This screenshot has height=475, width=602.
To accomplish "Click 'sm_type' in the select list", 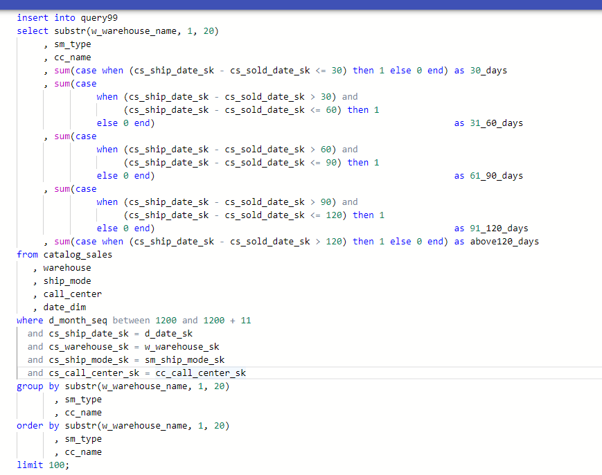I will (73, 44).
